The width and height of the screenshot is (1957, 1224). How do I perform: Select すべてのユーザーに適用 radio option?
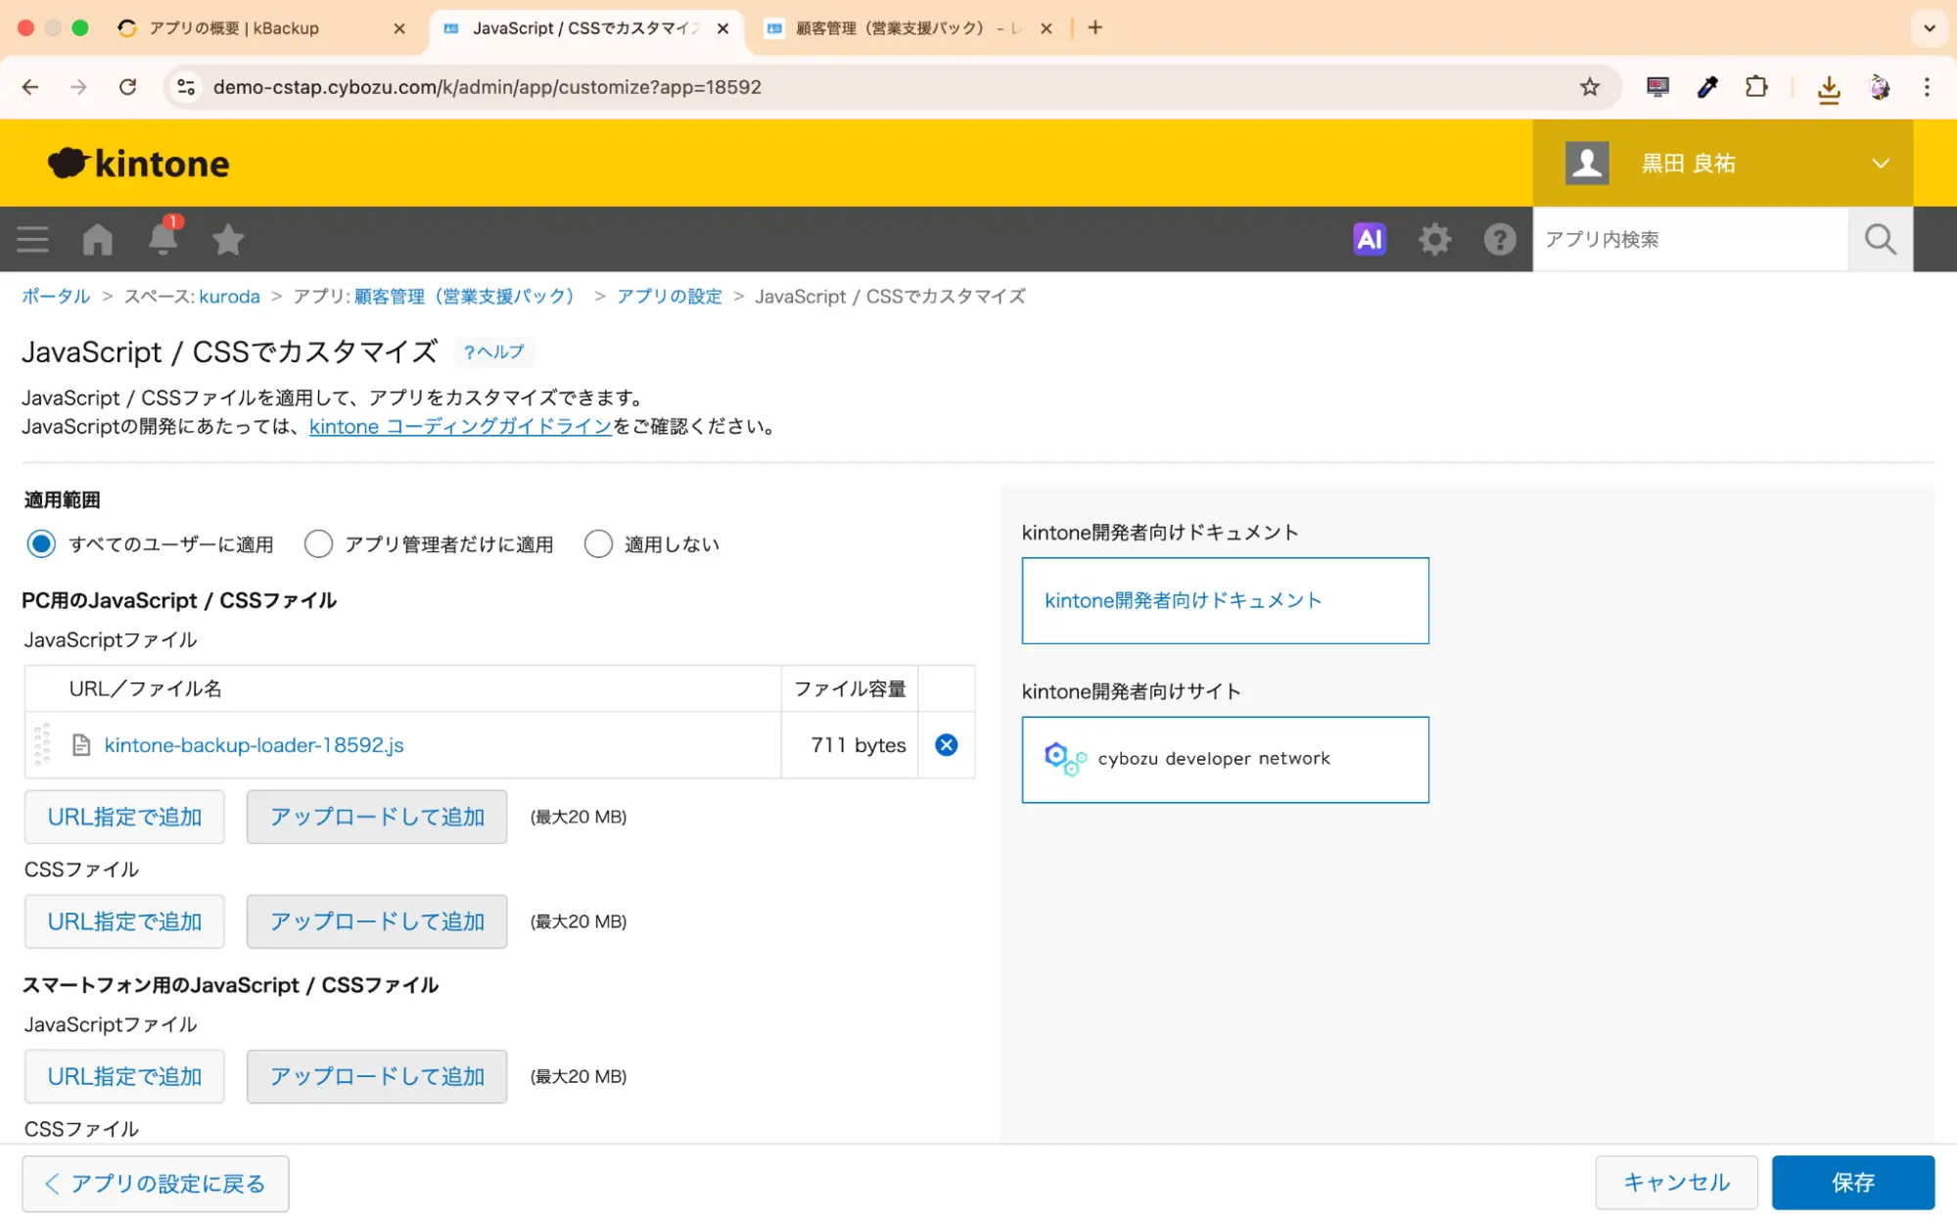pos(41,543)
